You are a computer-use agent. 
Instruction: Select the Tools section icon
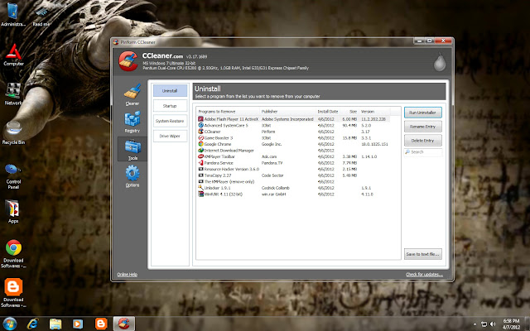132,149
